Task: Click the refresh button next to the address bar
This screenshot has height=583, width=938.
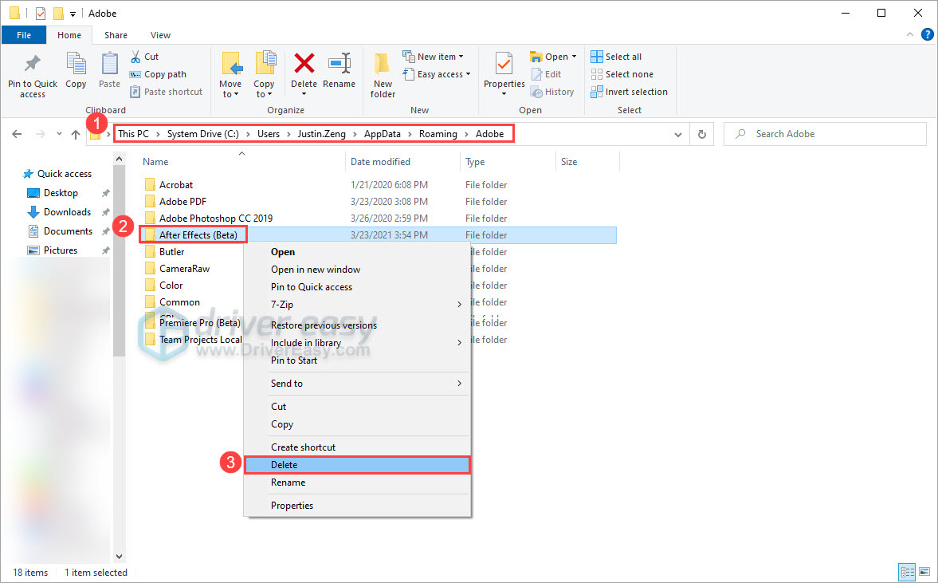Action: pos(701,133)
